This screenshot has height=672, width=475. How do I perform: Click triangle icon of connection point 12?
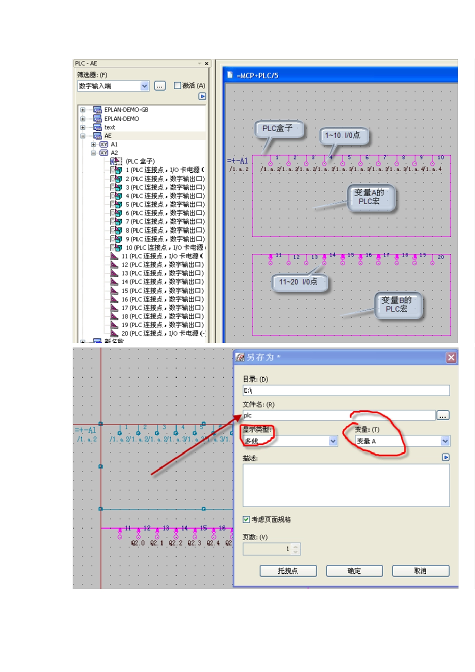click(114, 264)
